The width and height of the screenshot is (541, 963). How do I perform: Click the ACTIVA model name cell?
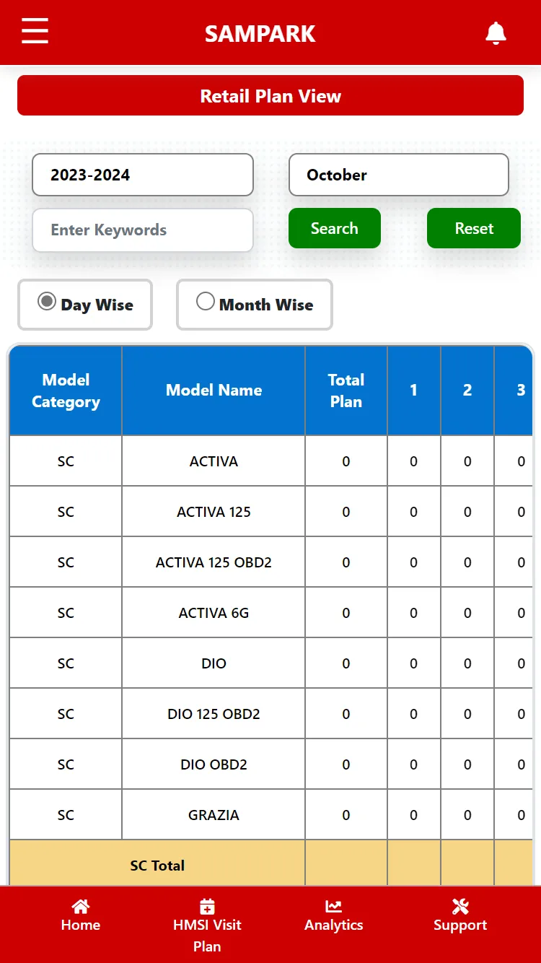(x=214, y=461)
